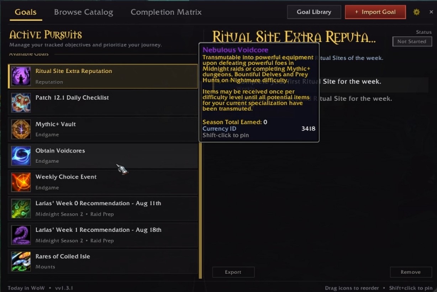
Task: Click the Active Pursuits heading
Action: point(46,35)
